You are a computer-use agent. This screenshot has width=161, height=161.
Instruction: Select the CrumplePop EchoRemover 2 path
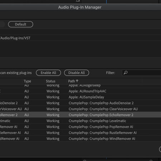pos(101,115)
